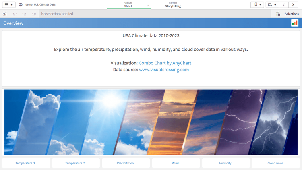Open the Bookmarks dropdown

(257, 5)
